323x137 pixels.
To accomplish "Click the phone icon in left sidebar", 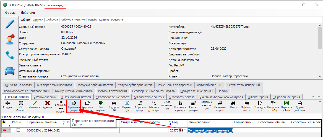I will tap(10, 55).
